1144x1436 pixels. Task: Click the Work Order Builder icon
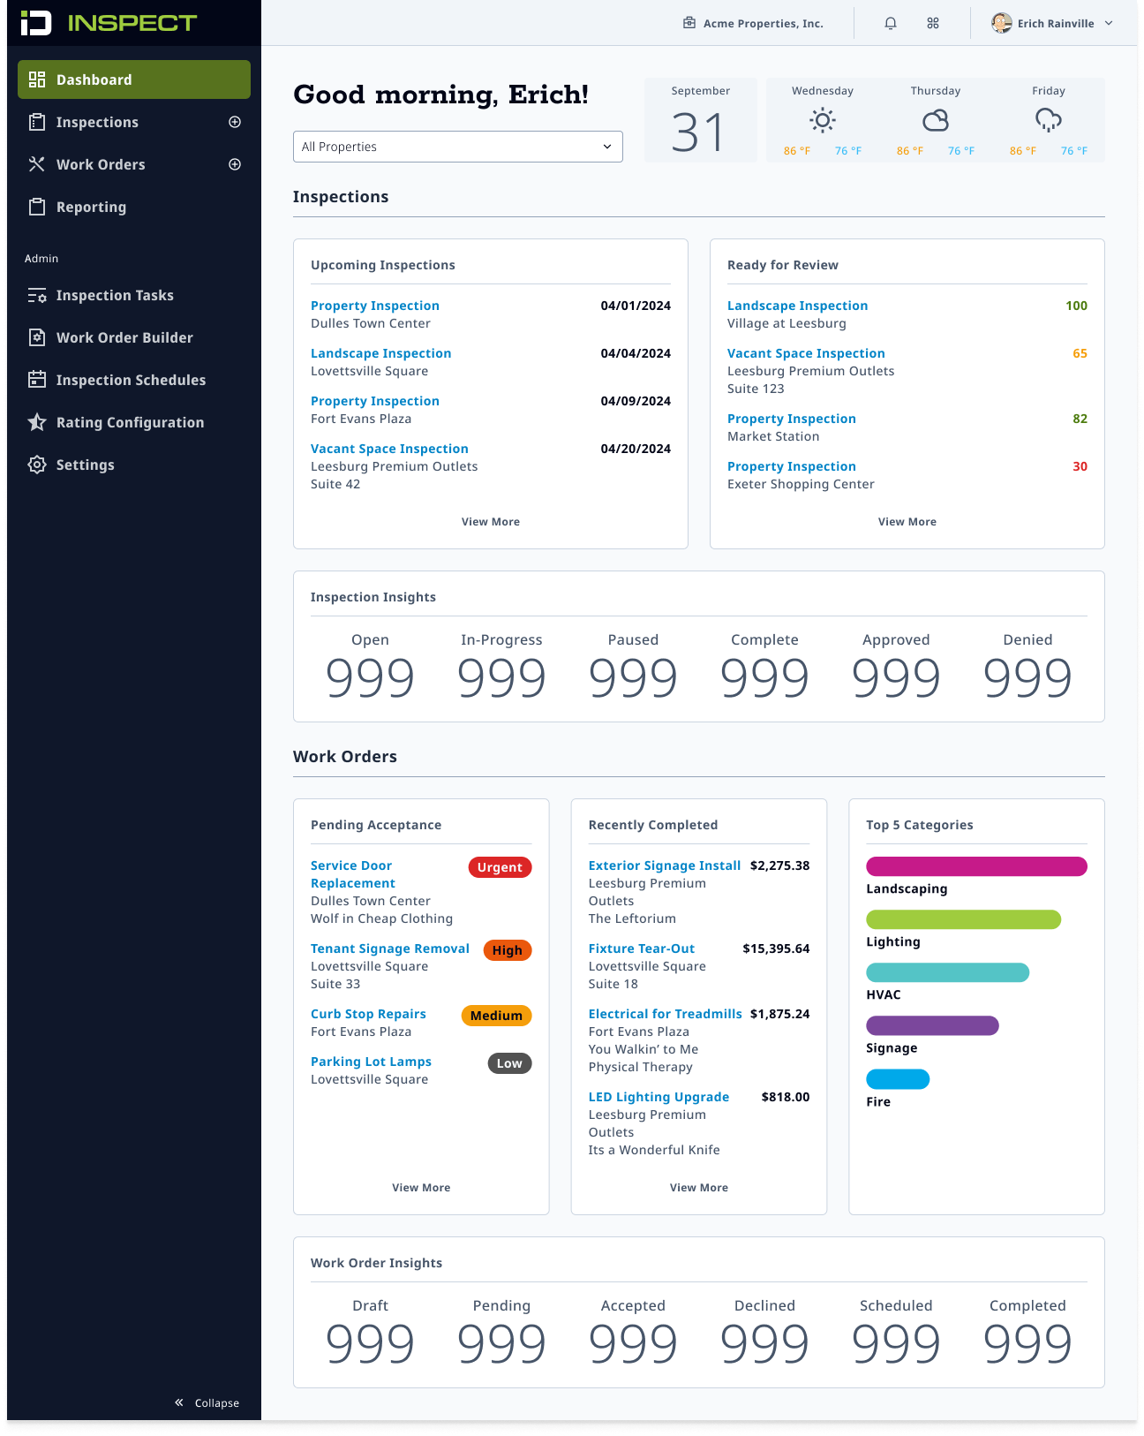[37, 337]
